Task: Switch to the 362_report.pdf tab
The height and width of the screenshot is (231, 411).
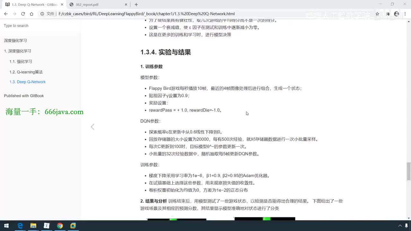Action: [99, 4]
